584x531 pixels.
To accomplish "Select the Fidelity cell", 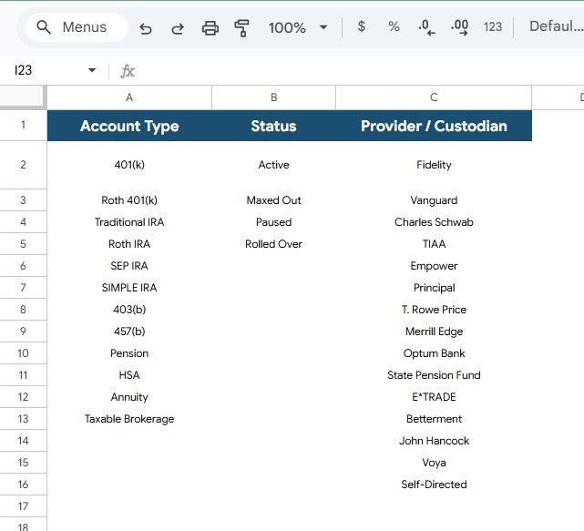I will click(434, 165).
